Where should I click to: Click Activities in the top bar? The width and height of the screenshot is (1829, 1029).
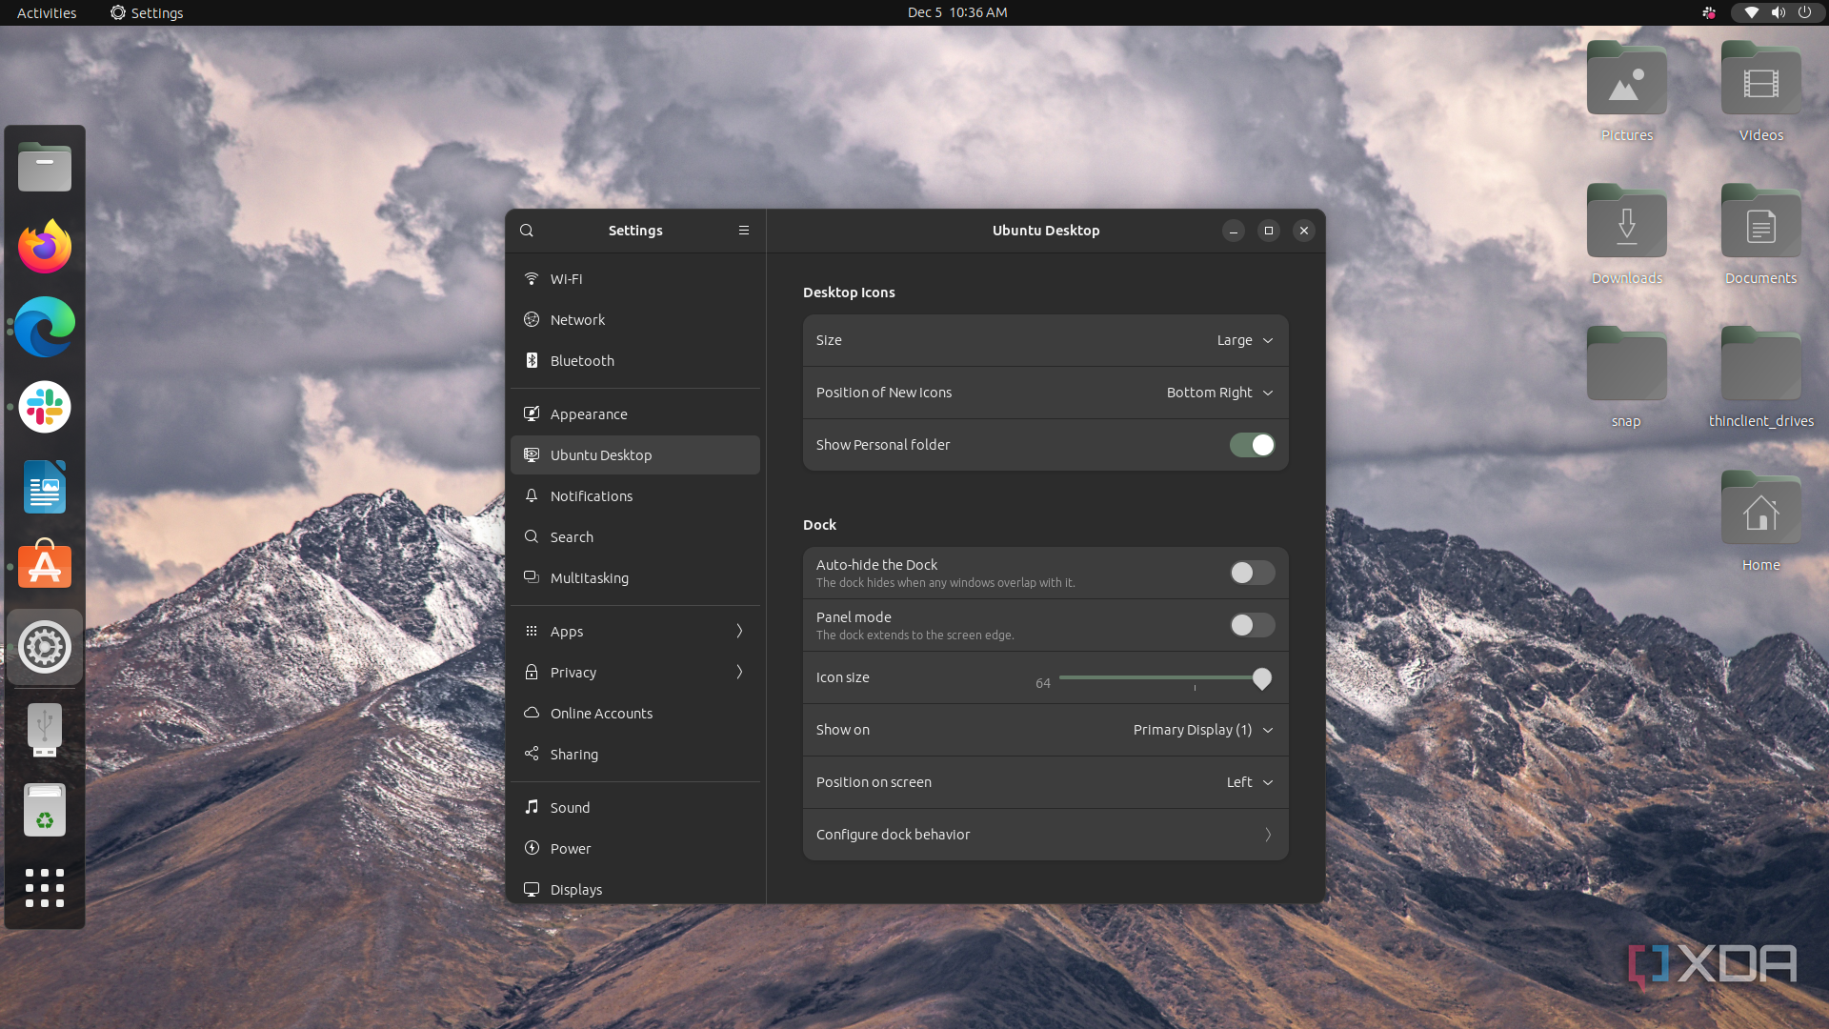[47, 12]
